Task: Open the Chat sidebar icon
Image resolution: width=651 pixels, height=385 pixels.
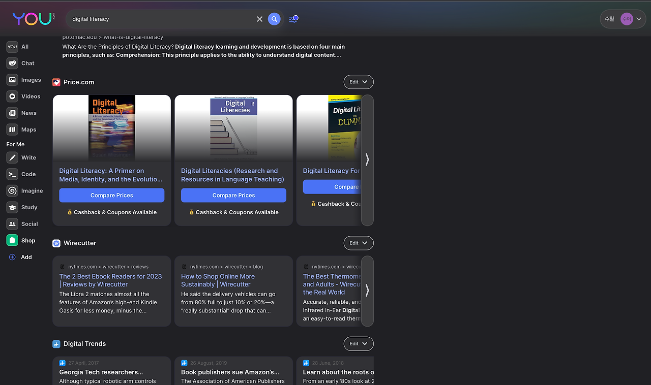Action: [x=12, y=63]
